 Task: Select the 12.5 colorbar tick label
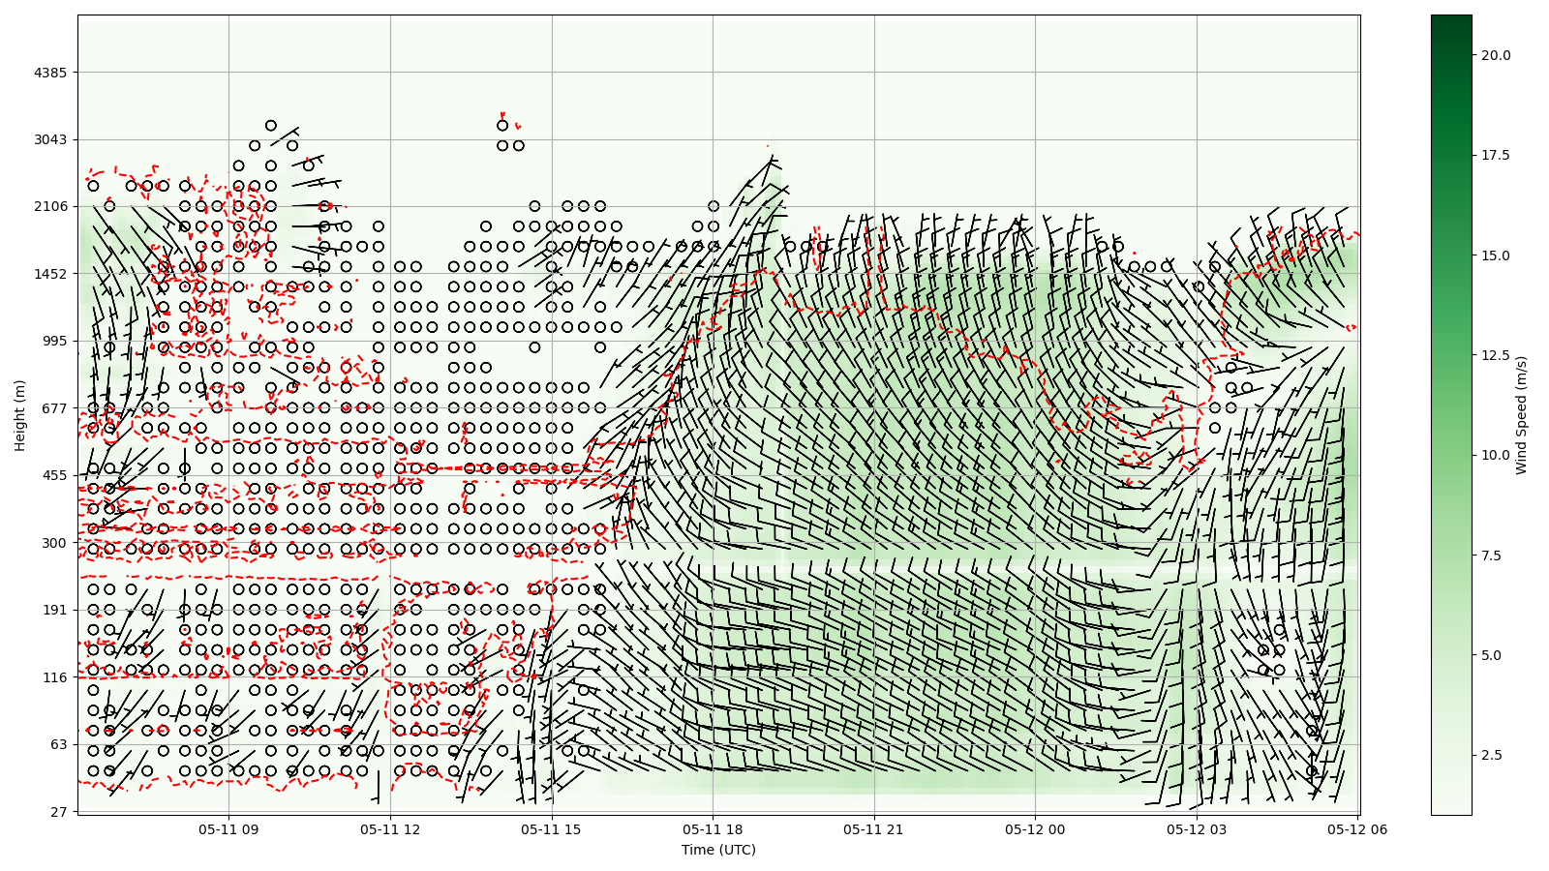[1495, 355]
